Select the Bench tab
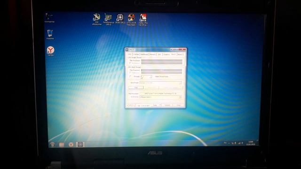 click(174, 54)
